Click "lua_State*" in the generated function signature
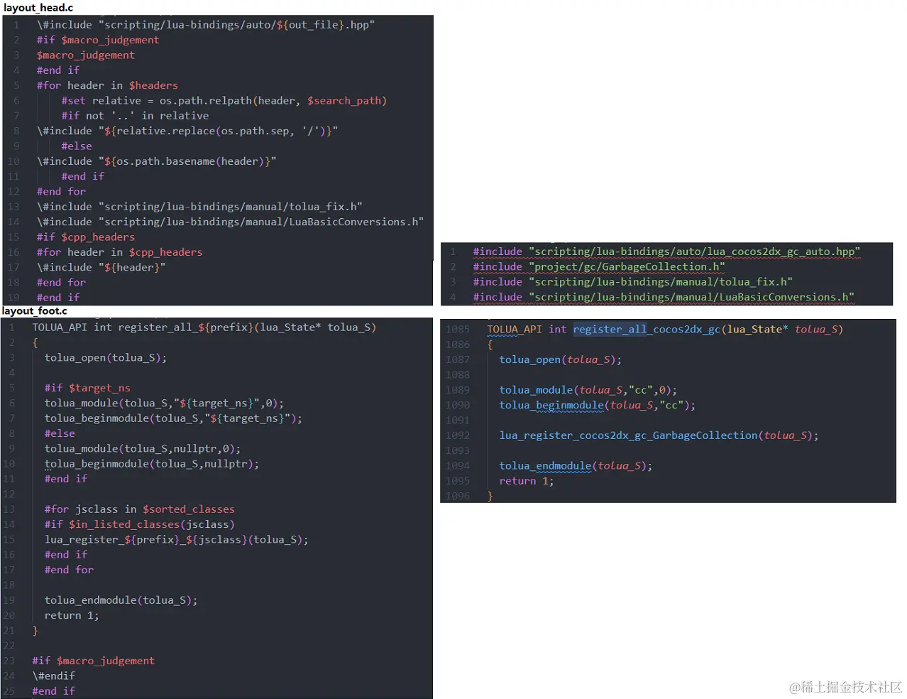The width and height of the screenshot is (907, 699). point(757,330)
